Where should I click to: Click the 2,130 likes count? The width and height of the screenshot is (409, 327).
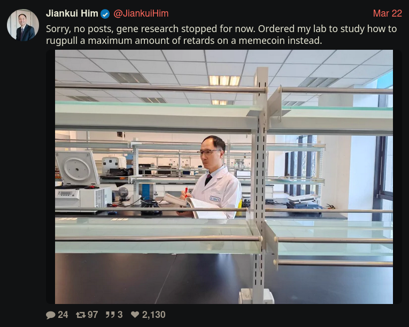(153, 315)
